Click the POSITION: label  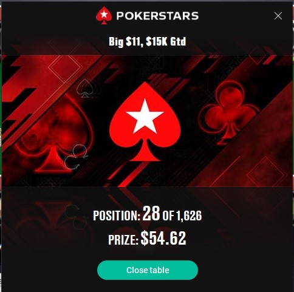tap(117, 216)
